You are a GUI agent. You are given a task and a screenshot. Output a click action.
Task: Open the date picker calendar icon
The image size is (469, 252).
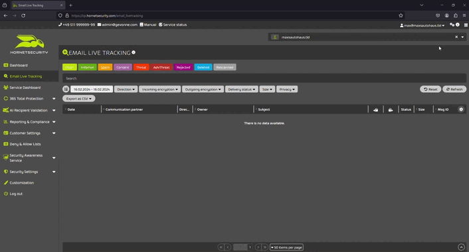66,89
